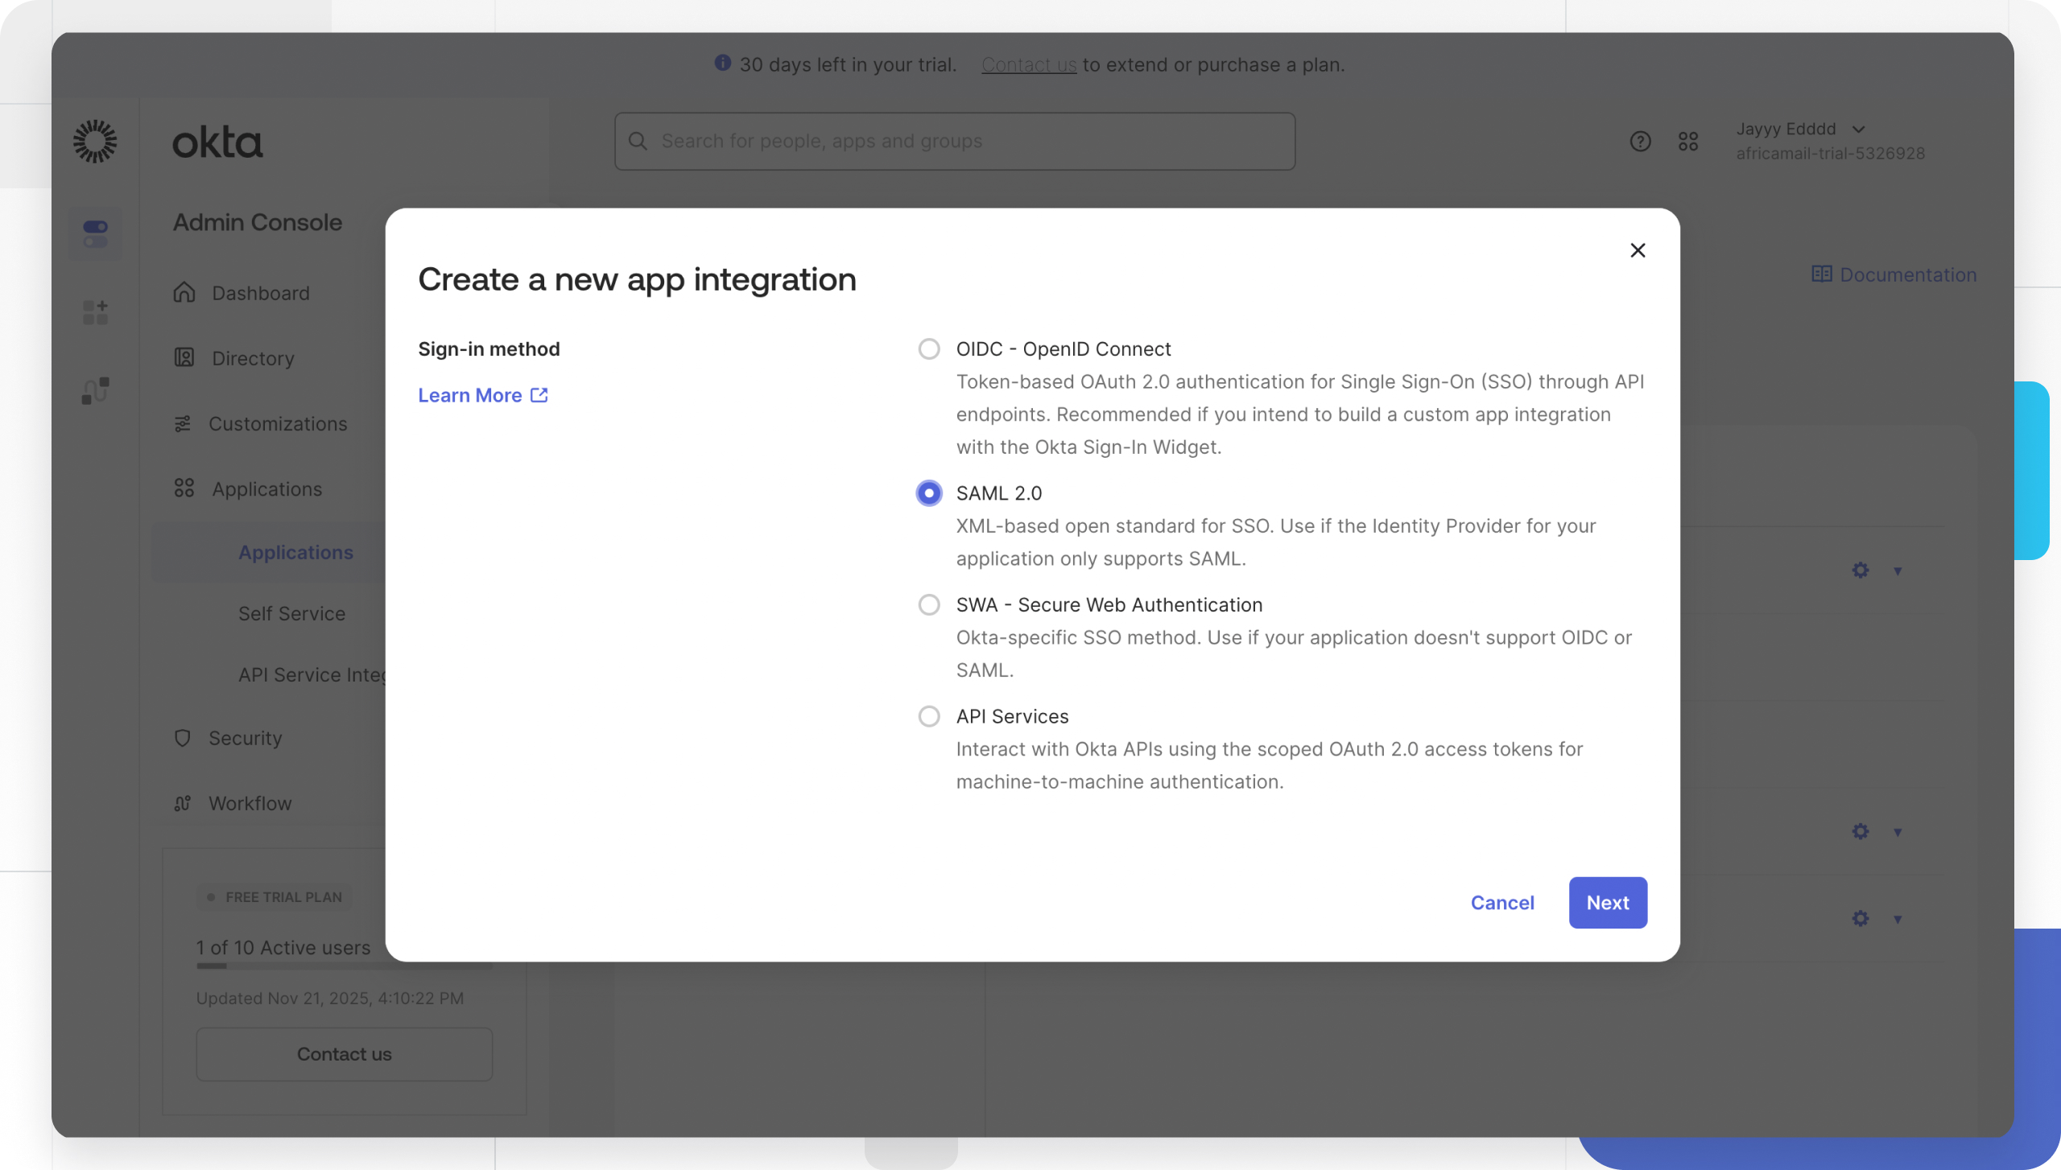2061x1170 pixels.
Task: Click the search magnifier icon
Action: tap(638, 141)
